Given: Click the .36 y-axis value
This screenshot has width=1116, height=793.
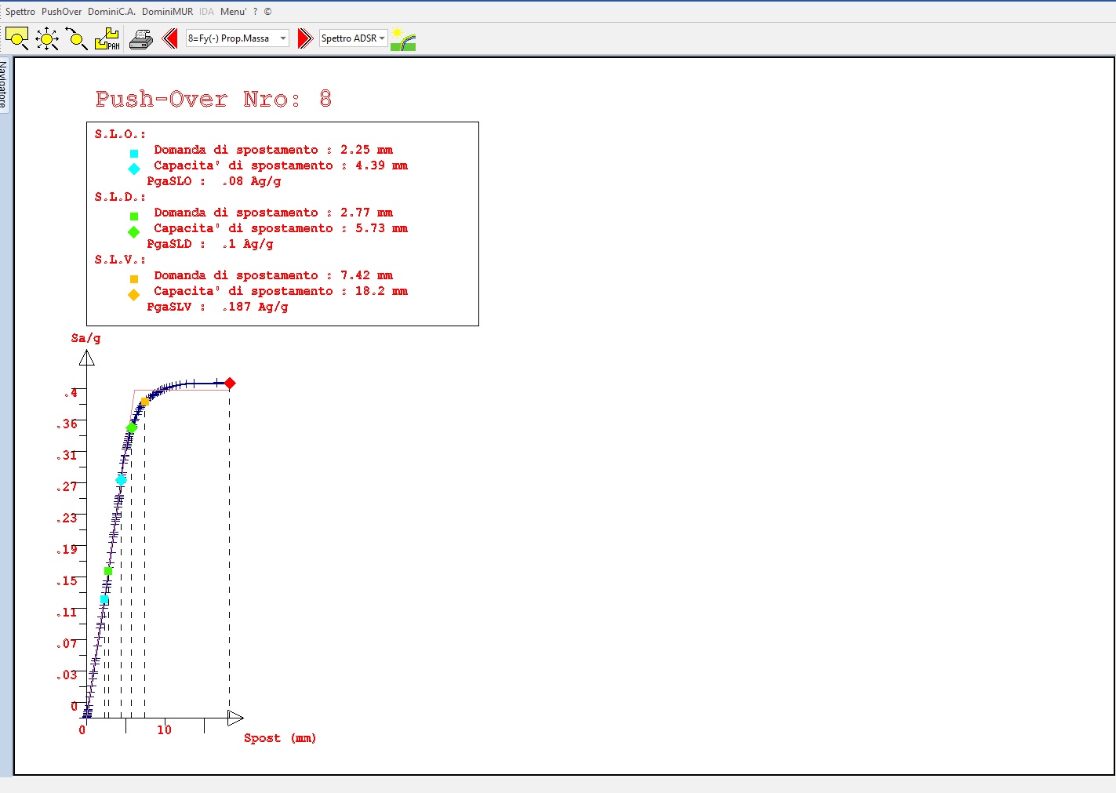Looking at the screenshot, I should click(x=67, y=424).
